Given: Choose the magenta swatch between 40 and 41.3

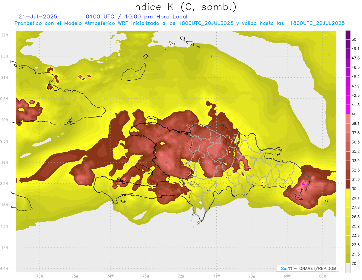Looking at the screenshot, I should coord(348,109).
